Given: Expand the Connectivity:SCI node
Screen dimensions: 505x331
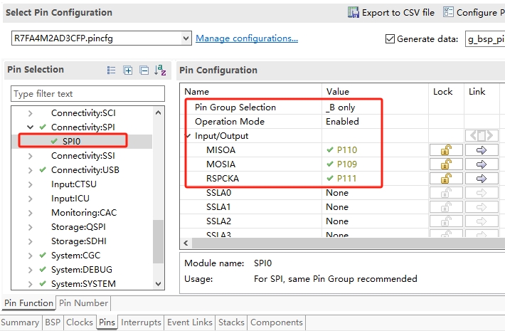Looking at the screenshot, I should pyautogui.click(x=31, y=113).
